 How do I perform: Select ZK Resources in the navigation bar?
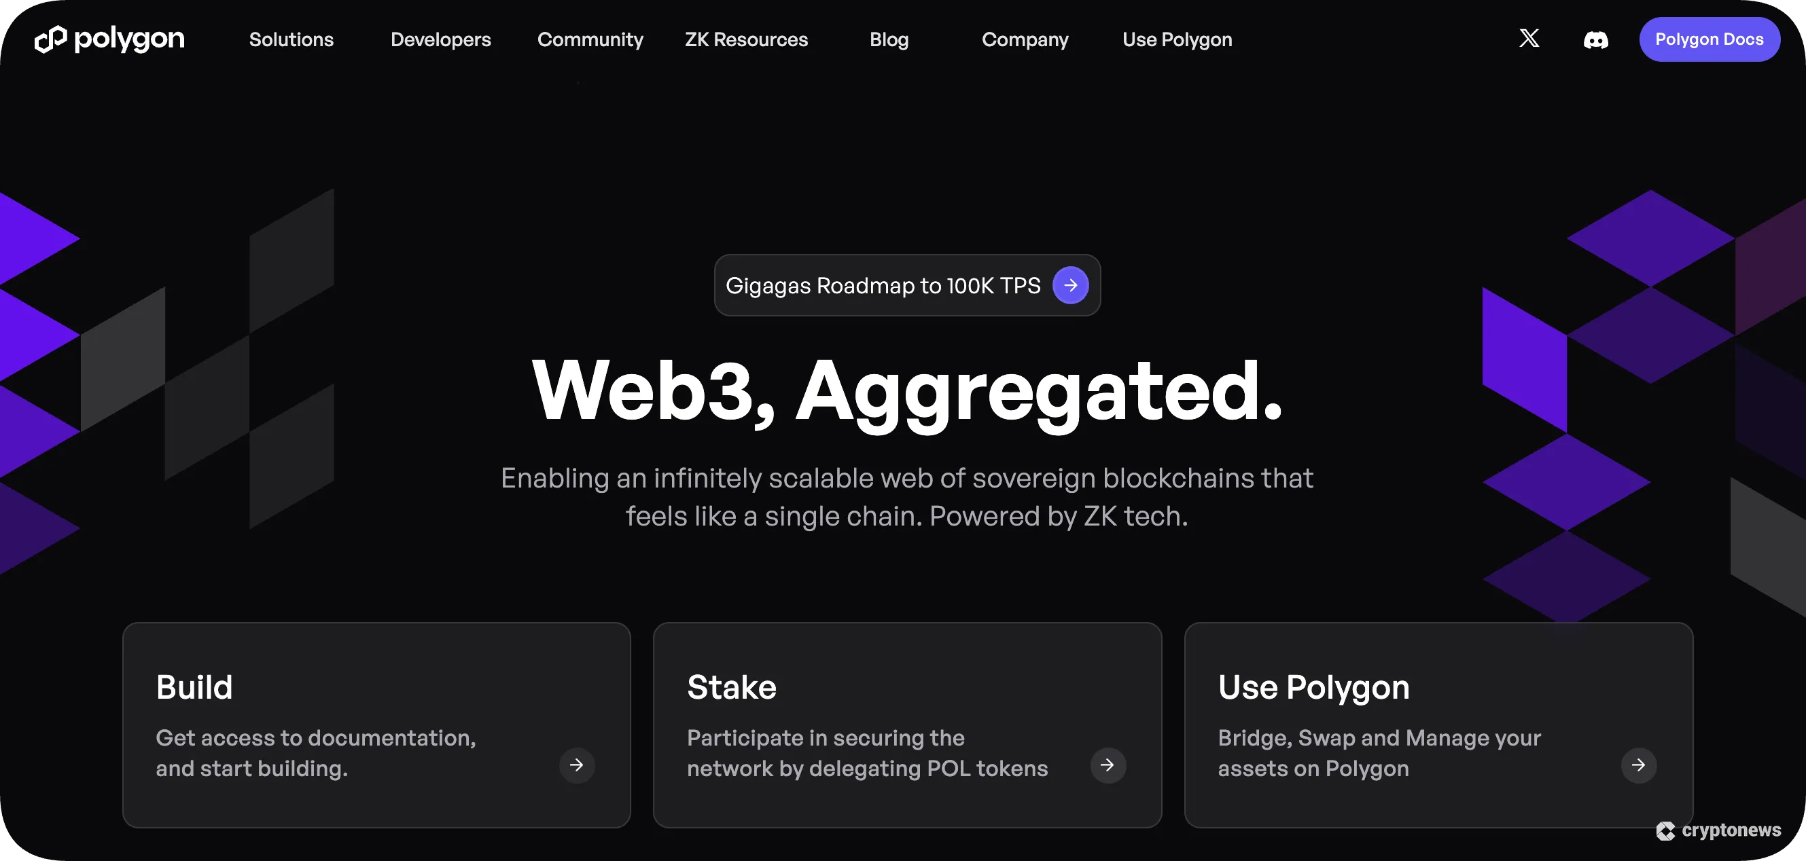tap(746, 39)
